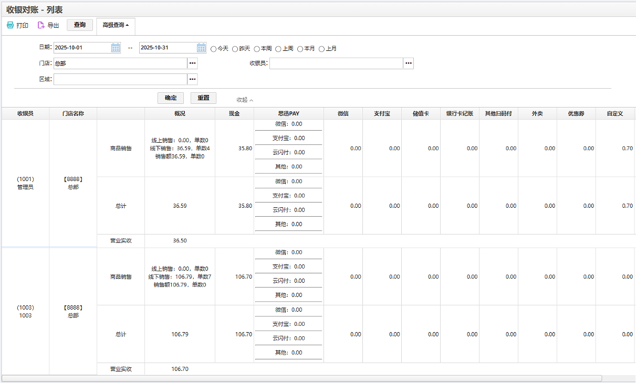Open the start date calendar picker

coord(116,48)
